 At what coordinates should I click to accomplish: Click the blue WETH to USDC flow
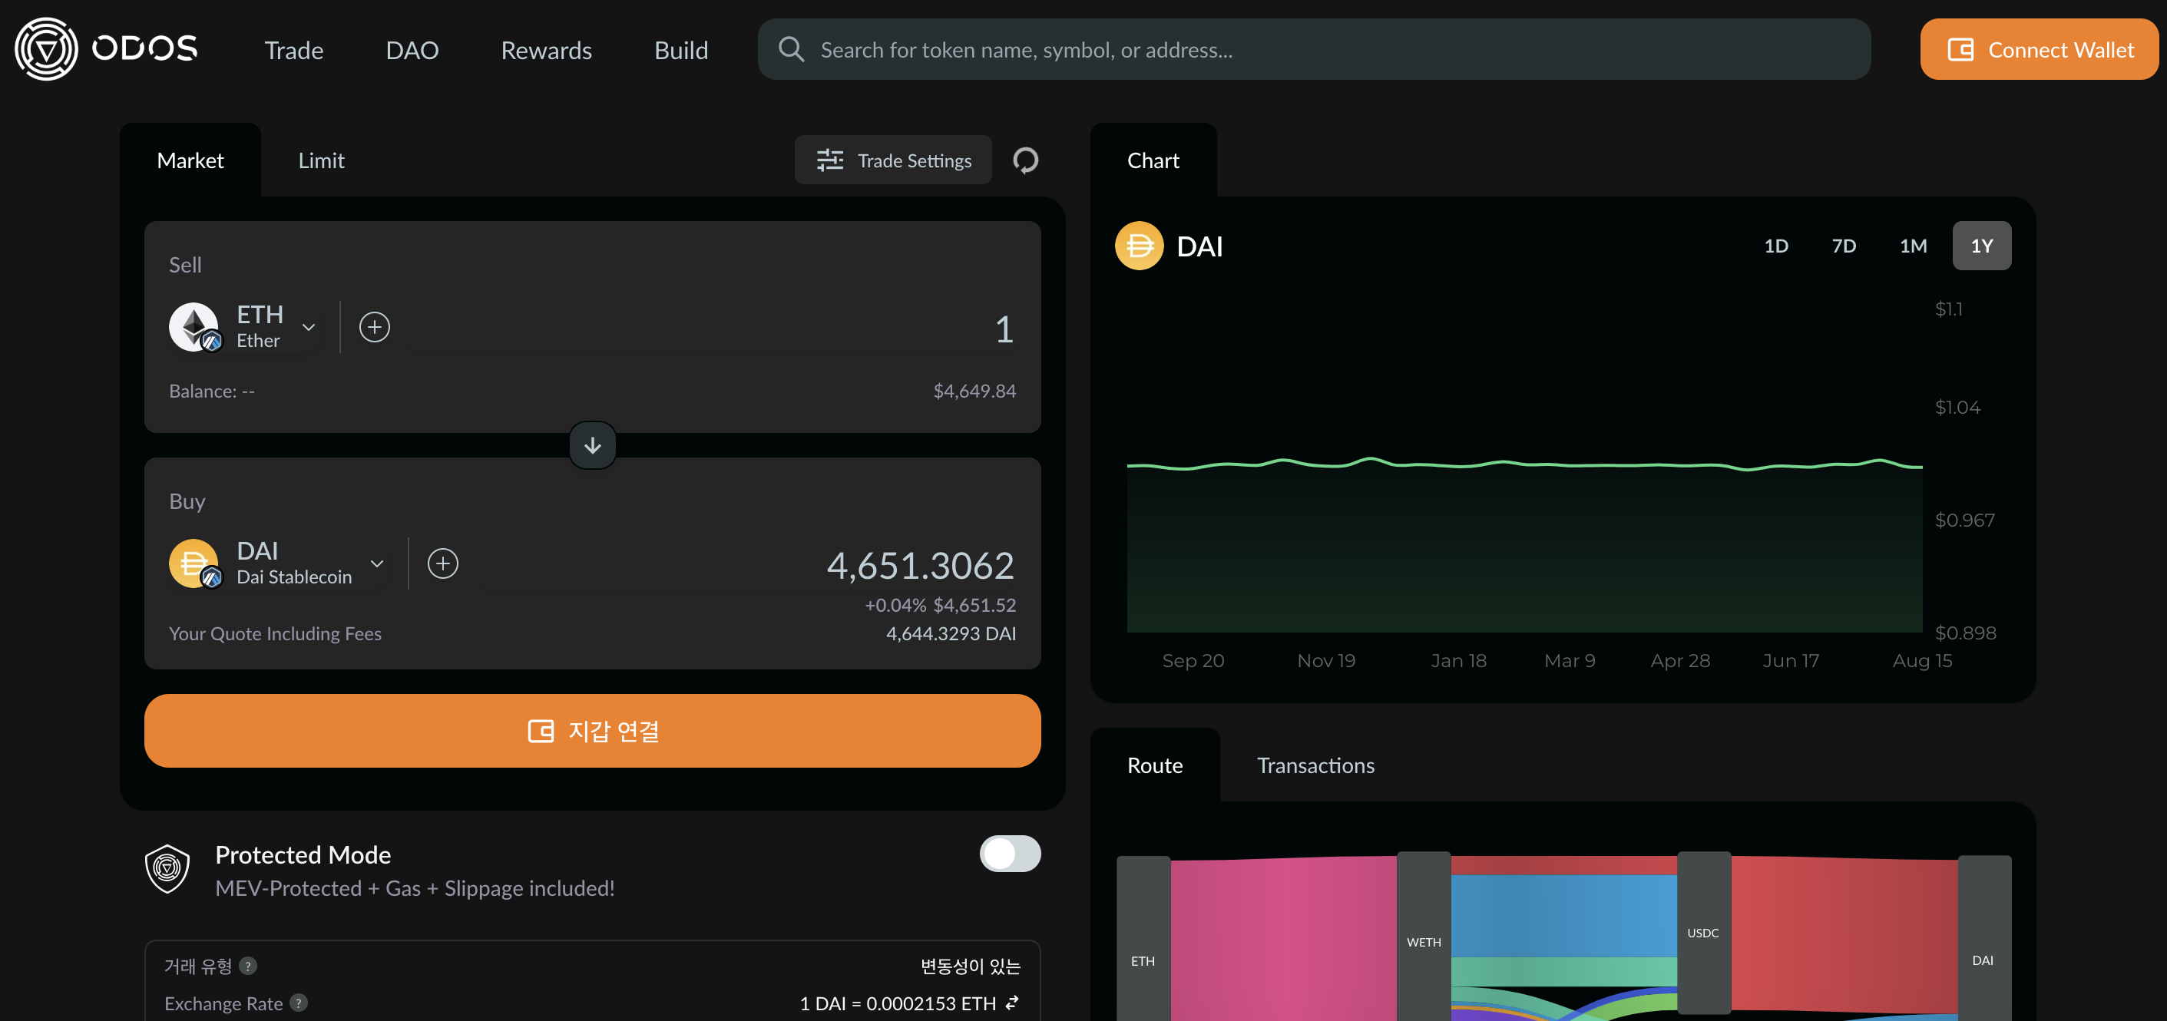click(x=1563, y=915)
